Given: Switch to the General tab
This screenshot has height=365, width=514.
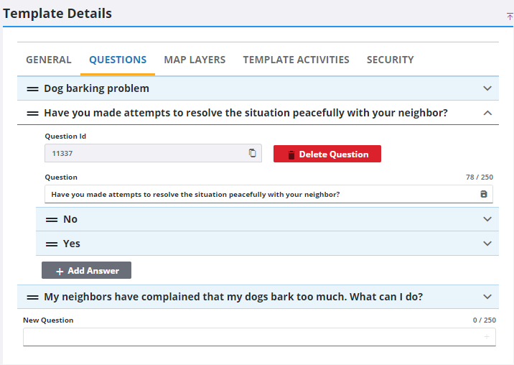Looking at the screenshot, I should (x=49, y=60).
